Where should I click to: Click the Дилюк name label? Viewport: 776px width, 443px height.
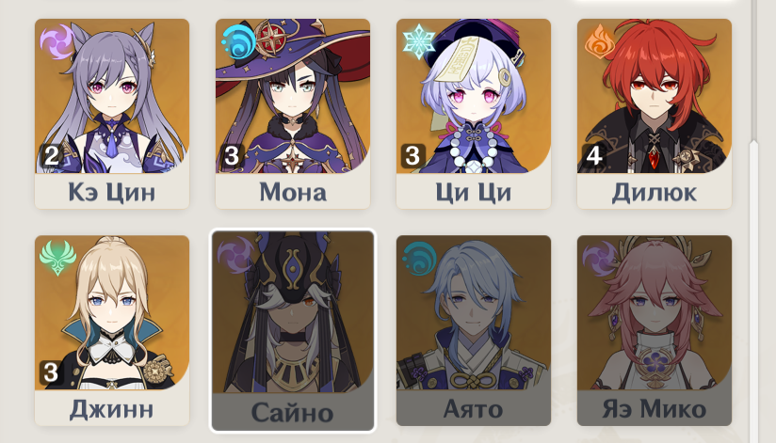(655, 193)
